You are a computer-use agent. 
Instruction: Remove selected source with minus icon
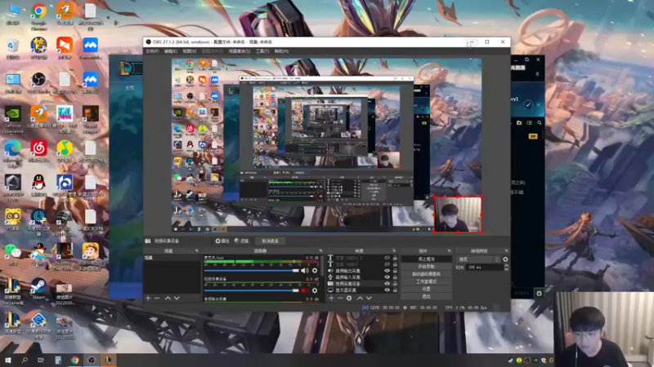(340, 298)
